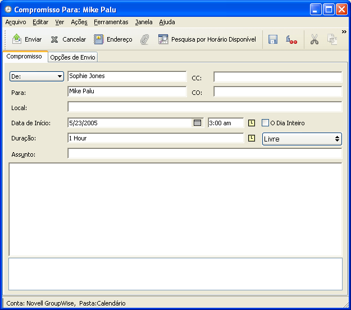The width and height of the screenshot is (351, 310).
Task: Click the clock icon beside start time
Action: tap(252, 123)
